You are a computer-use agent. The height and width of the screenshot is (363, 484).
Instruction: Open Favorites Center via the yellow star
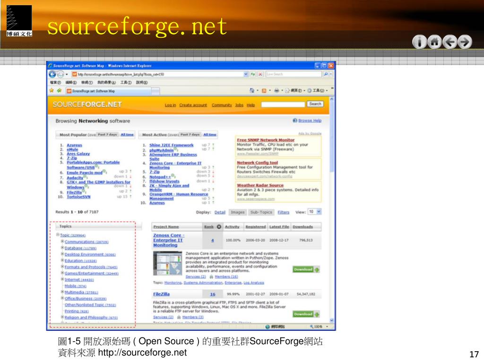point(52,91)
